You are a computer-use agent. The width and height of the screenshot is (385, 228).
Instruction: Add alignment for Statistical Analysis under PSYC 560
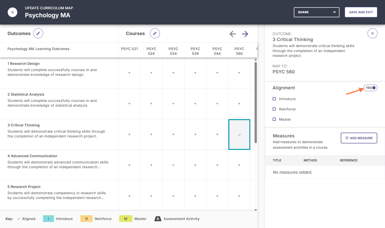[x=239, y=104]
